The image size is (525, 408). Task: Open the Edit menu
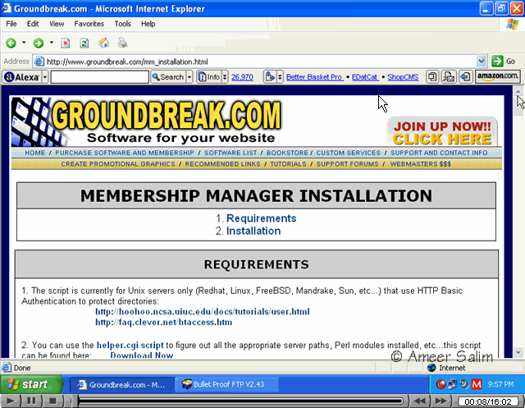click(33, 24)
